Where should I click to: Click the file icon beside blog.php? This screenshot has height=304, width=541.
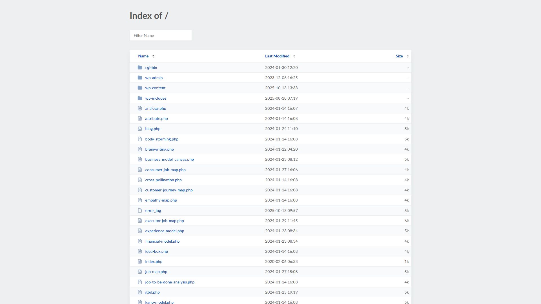click(140, 129)
